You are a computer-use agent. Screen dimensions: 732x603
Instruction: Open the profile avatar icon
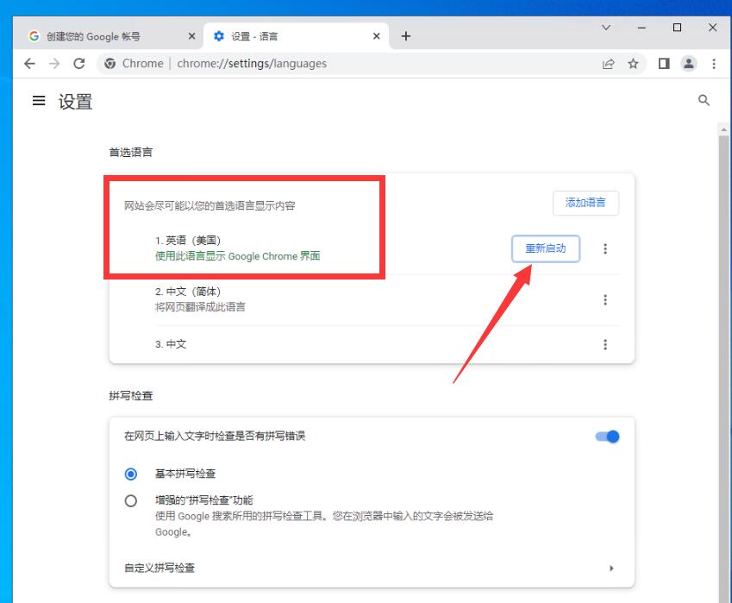click(x=688, y=64)
